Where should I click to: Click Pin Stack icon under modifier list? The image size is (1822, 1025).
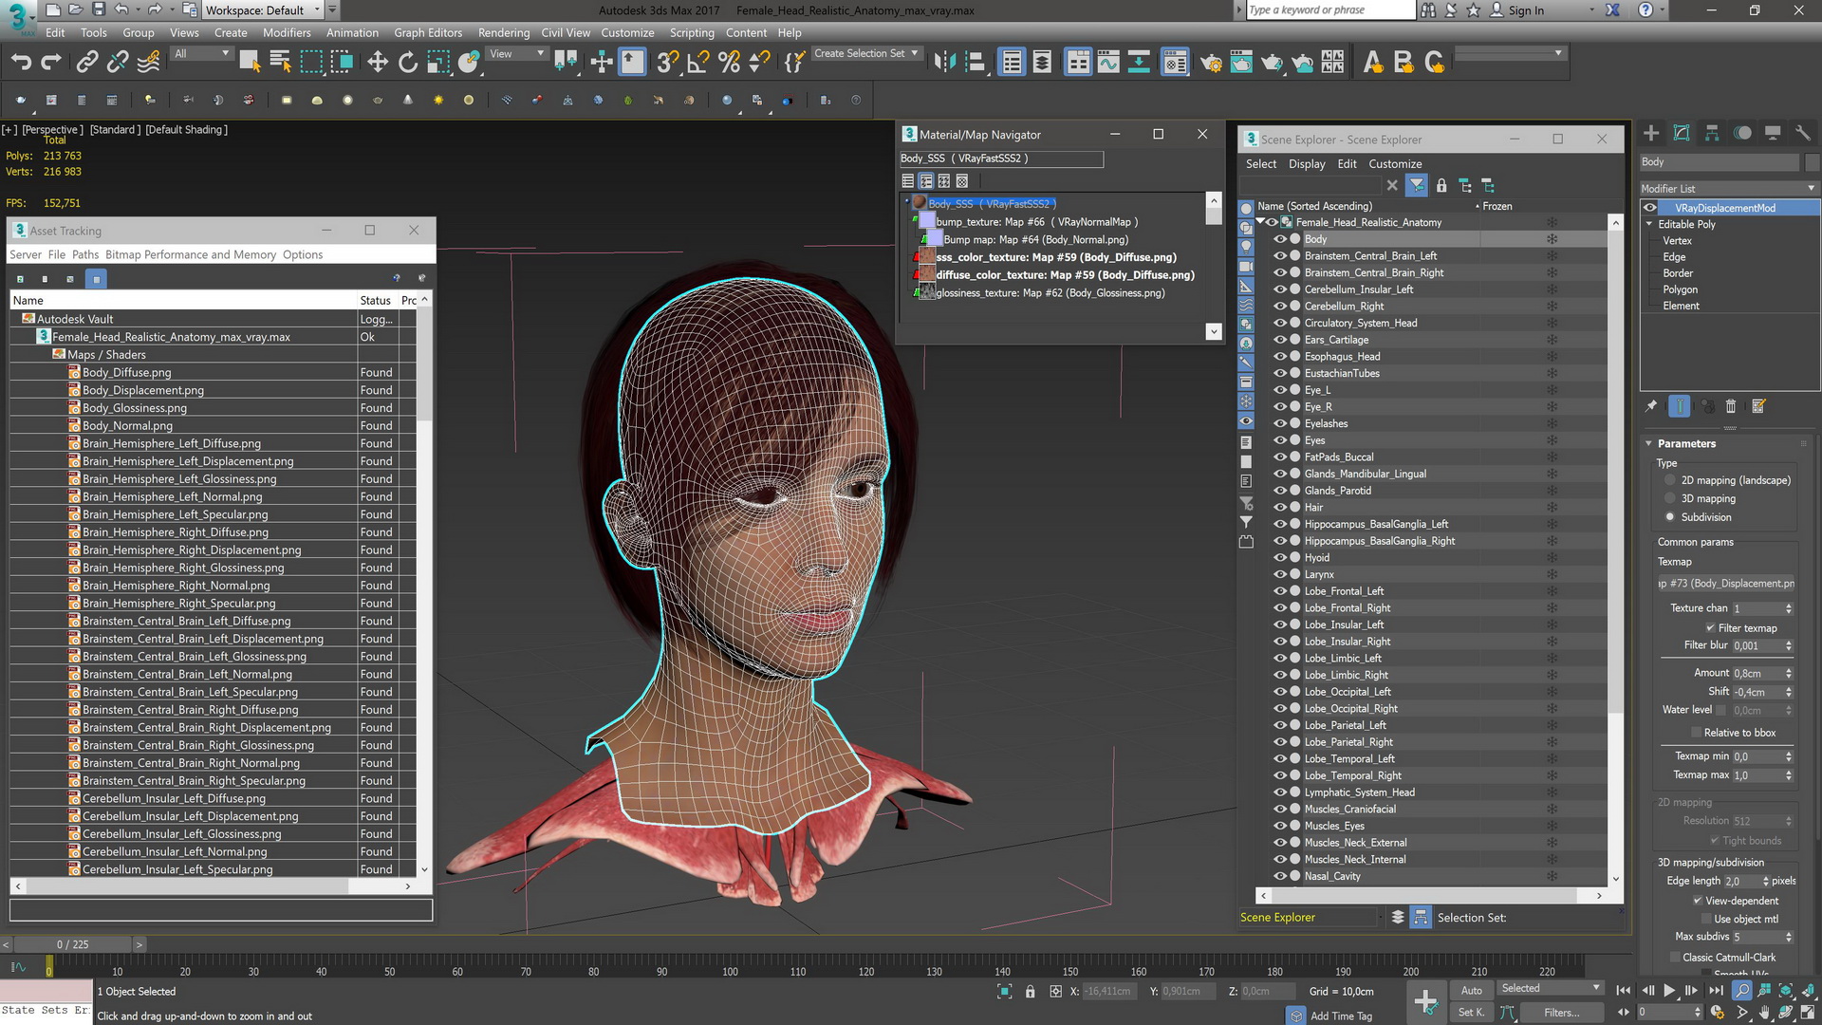[x=1651, y=406]
